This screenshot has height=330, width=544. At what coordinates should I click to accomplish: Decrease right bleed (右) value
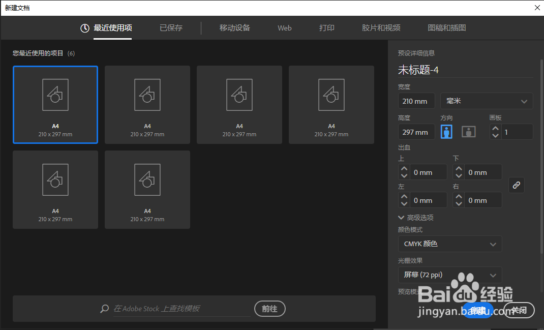click(x=459, y=204)
